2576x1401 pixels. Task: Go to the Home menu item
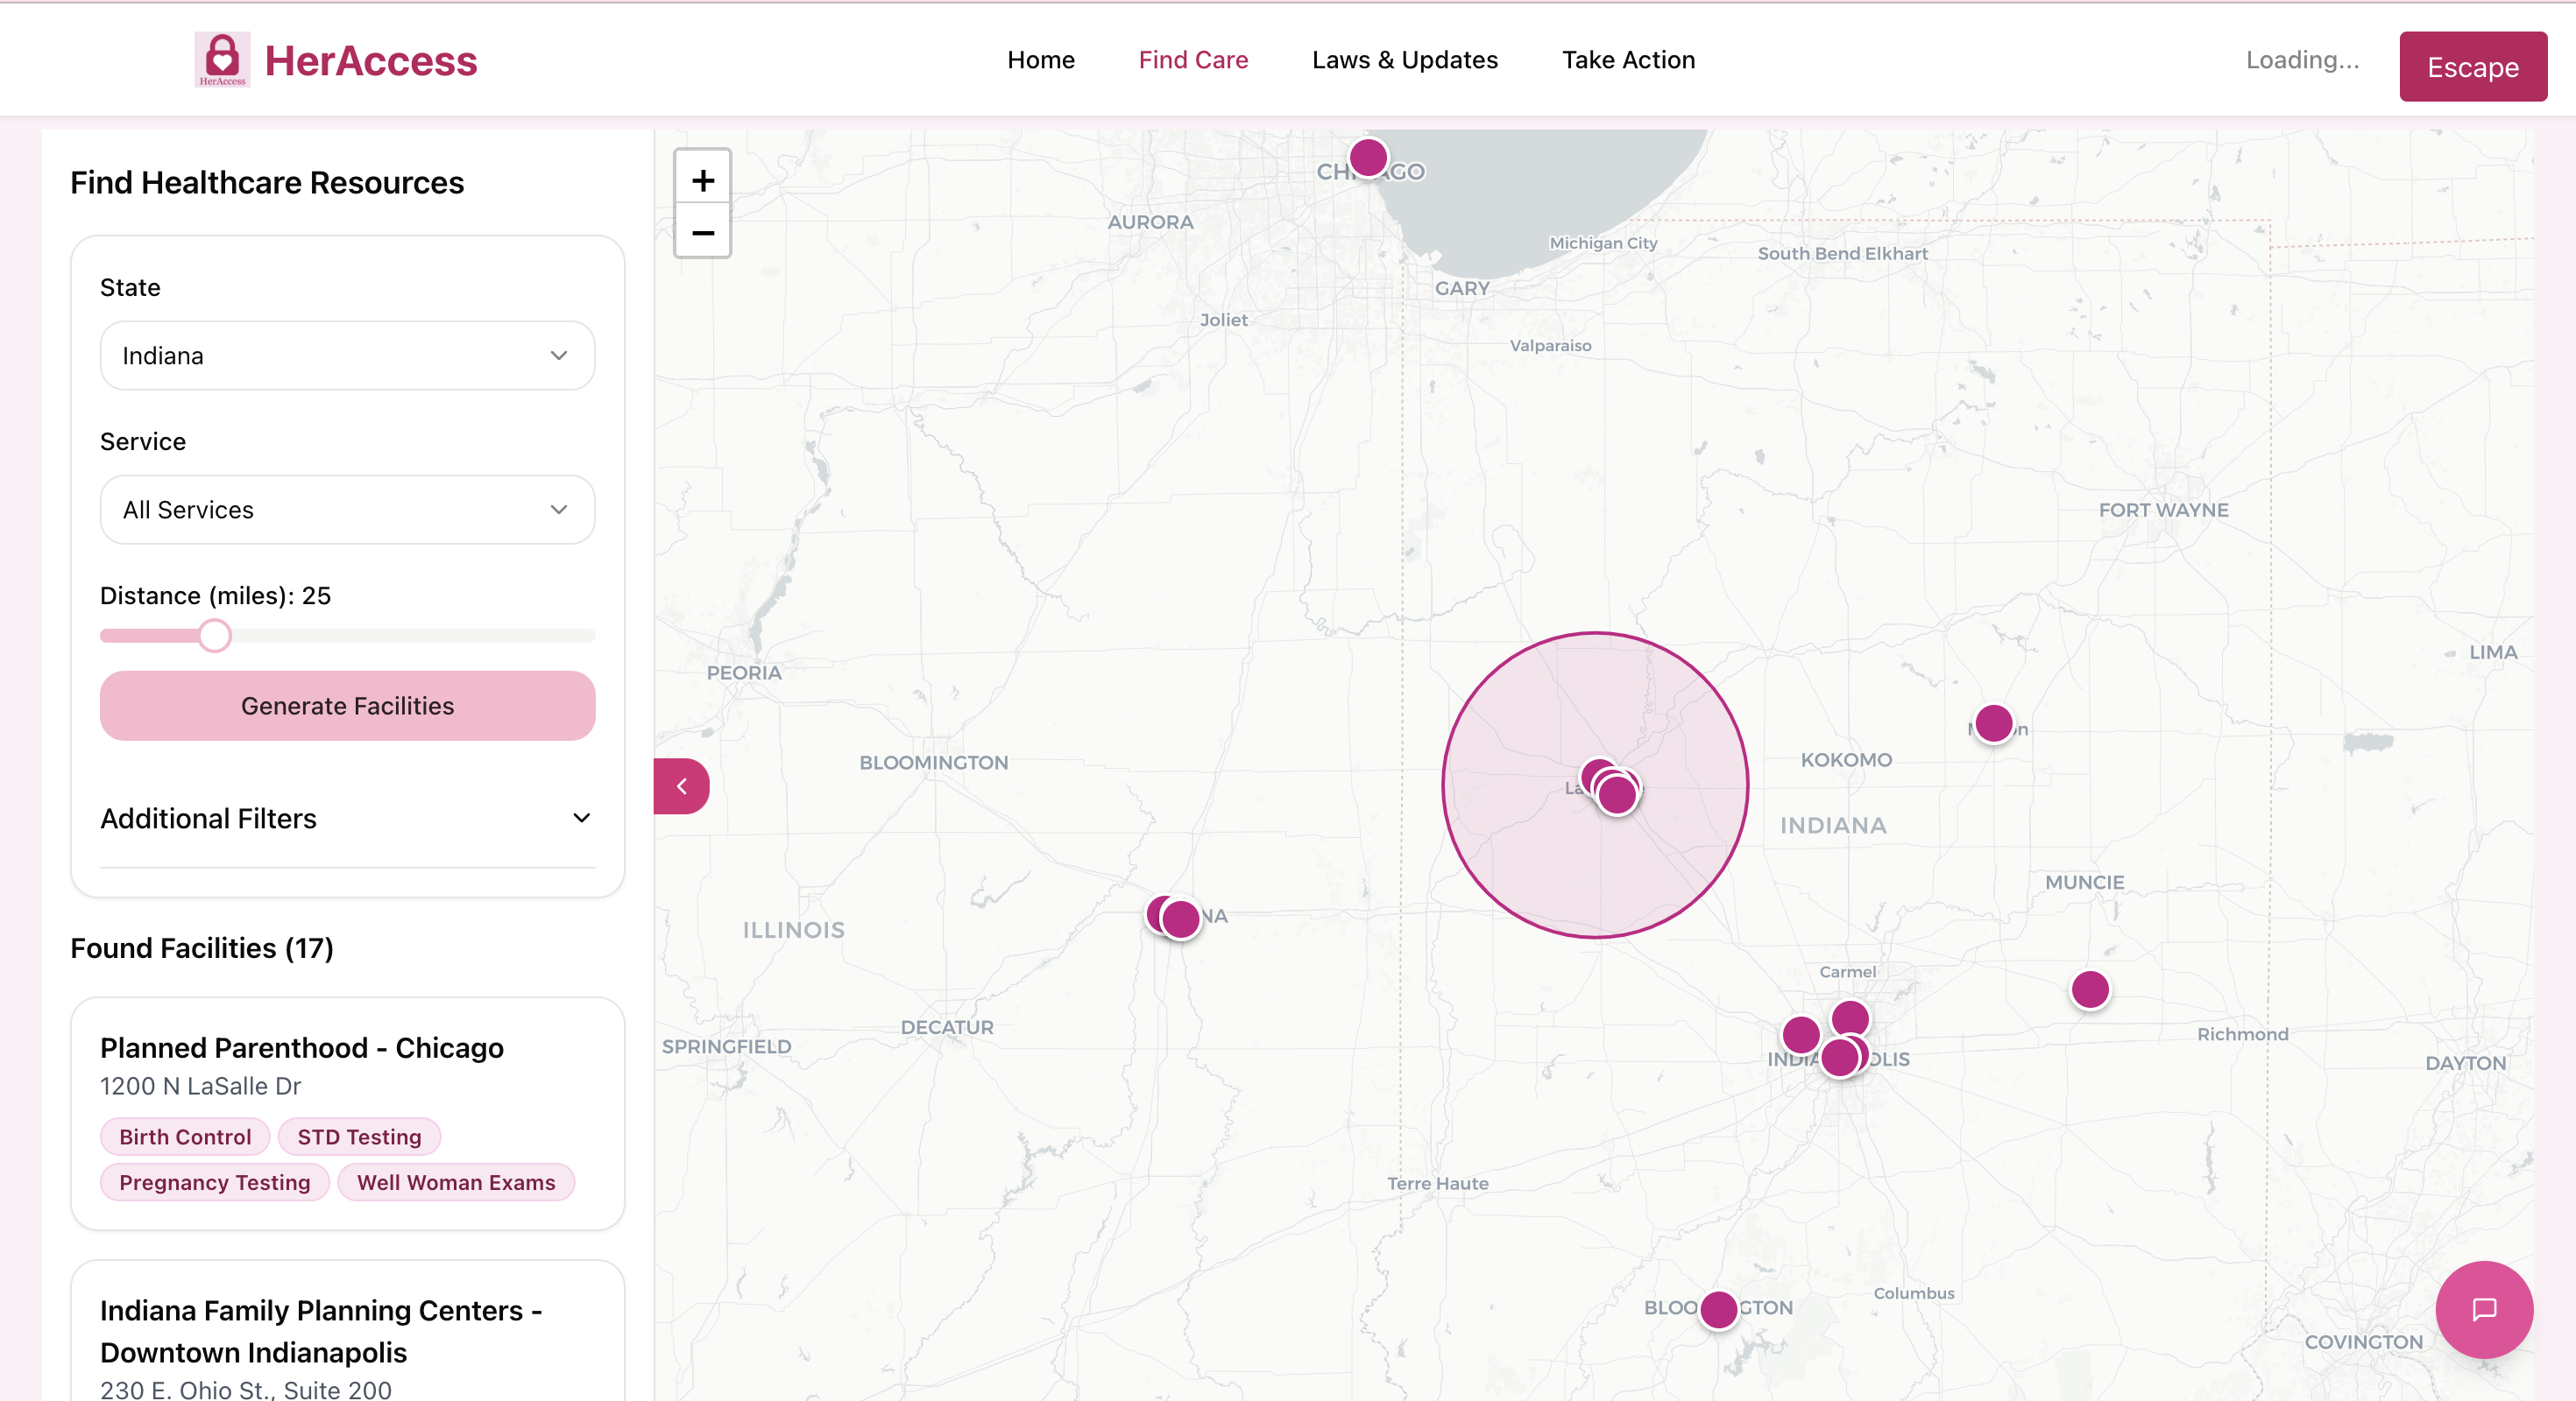pos(1040,60)
